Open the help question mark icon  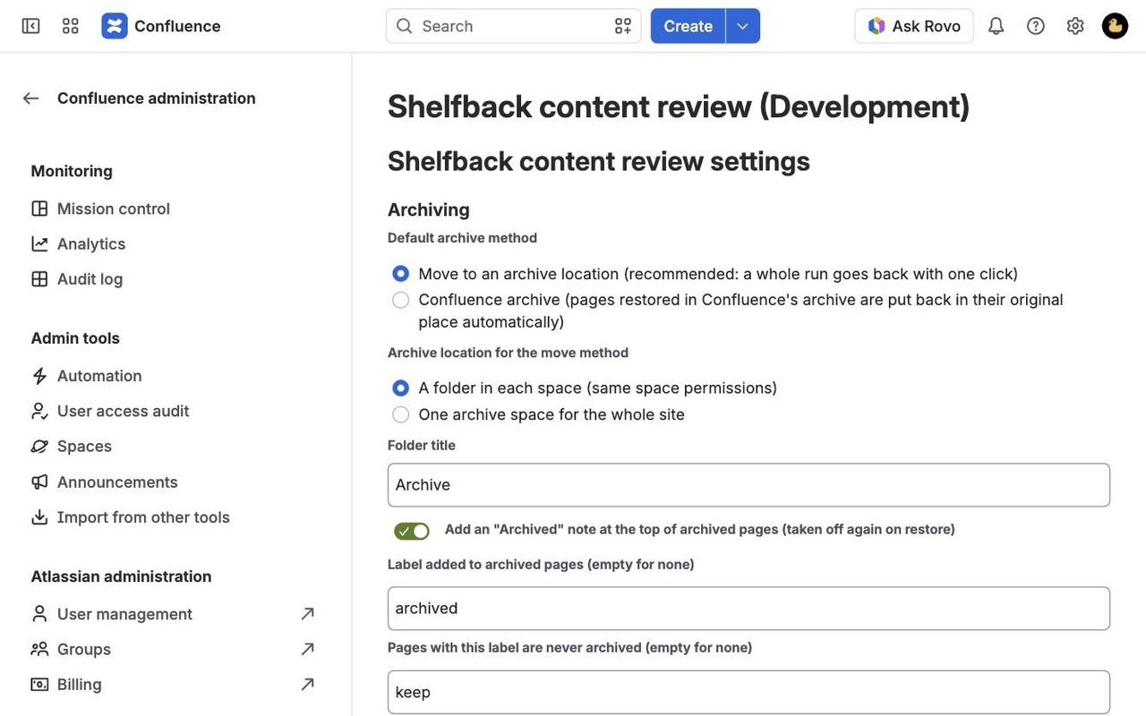[1036, 26]
